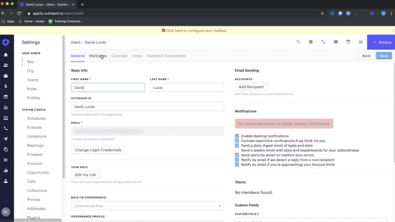This screenshot has width=395, height=222.
Task: Open the help question mark icon
Action: coord(311,42)
